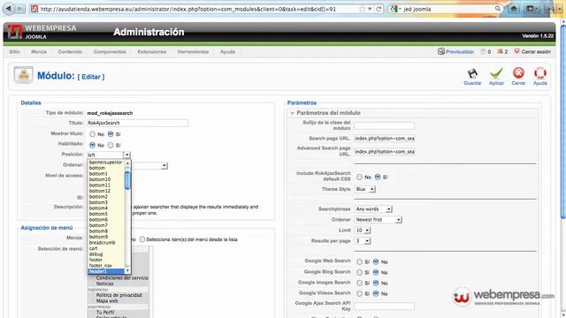Click the Advanced Search page URL field
The width and height of the screenshot is (566, 318).
(x=384, y=152)
